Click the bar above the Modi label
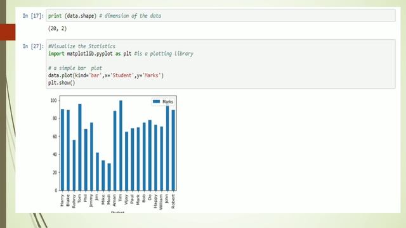 tap(109, 177)
